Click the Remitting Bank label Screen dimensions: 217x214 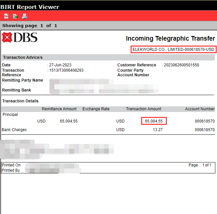[x=16, y=90]
